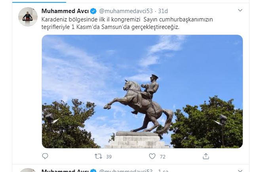
Task: Expand options chevron on the second tweet
Action: click(240, 170)
